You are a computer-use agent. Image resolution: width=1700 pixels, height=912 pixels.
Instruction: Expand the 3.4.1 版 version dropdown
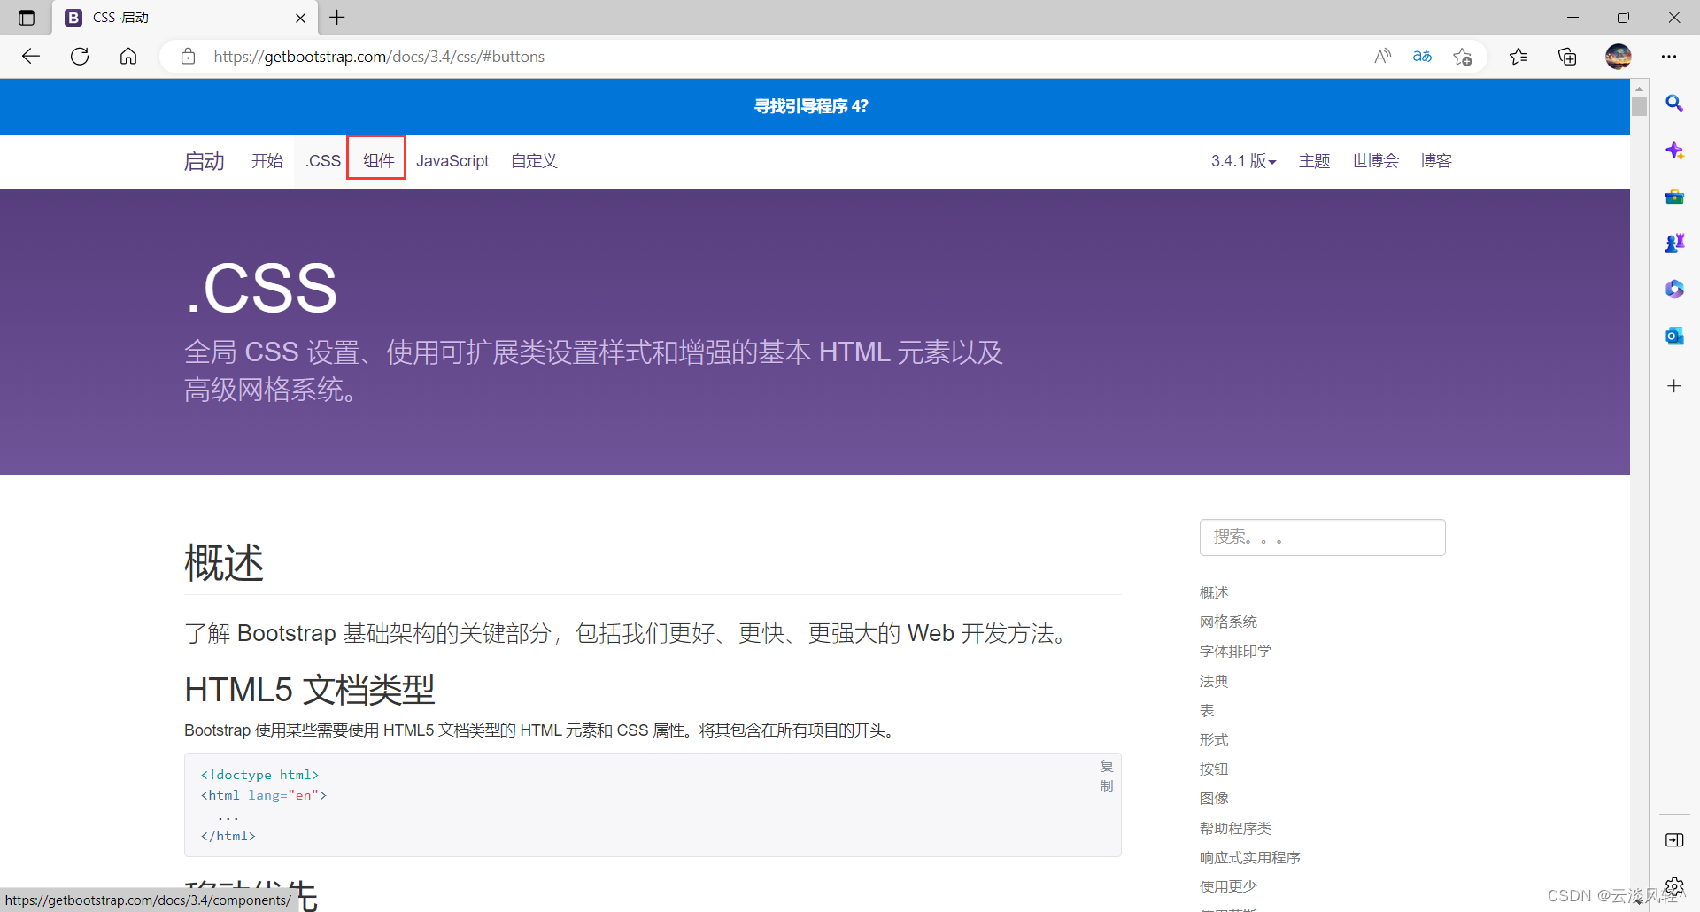1243,161
